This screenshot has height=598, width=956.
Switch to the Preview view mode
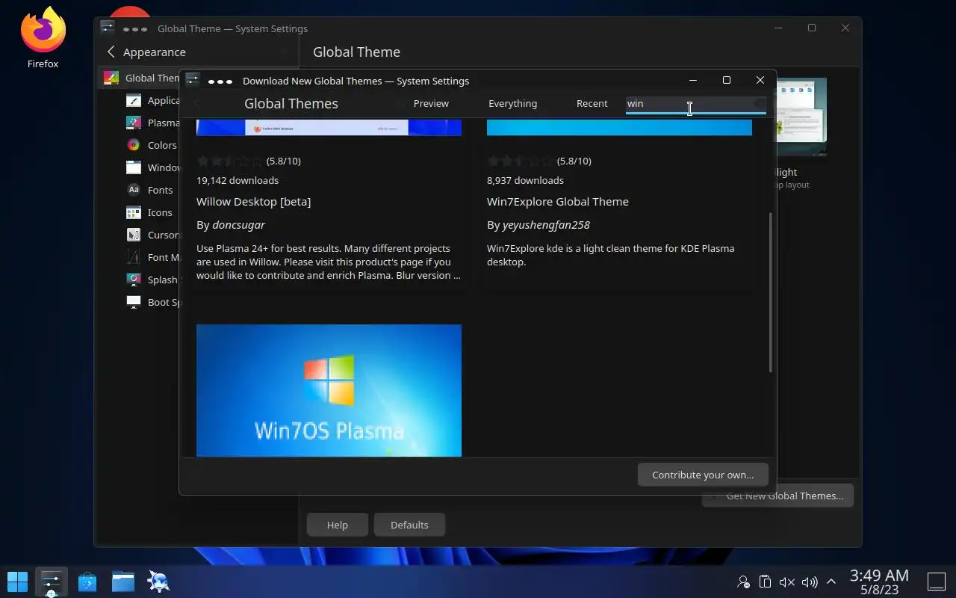click(x=431, y=103)
